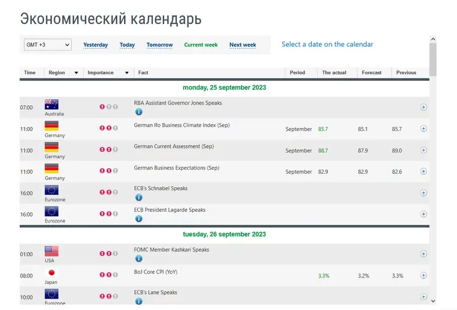Image resolution: width=457 pixels, height=310 pixels.
Task: Expand BoJ Core CPI row with plus
Action: pyautogui.click(x=423, y=275)
